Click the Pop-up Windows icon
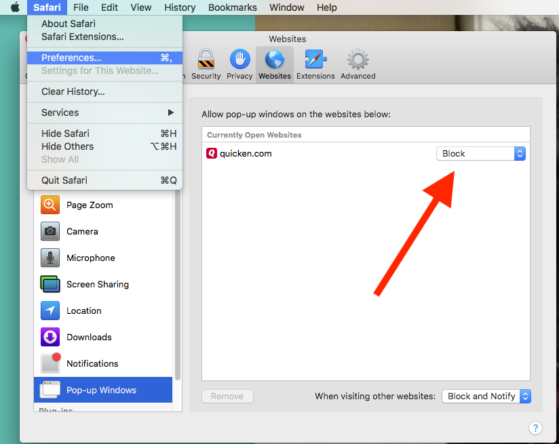Viewport: 559px width, 444px height. 50,390
